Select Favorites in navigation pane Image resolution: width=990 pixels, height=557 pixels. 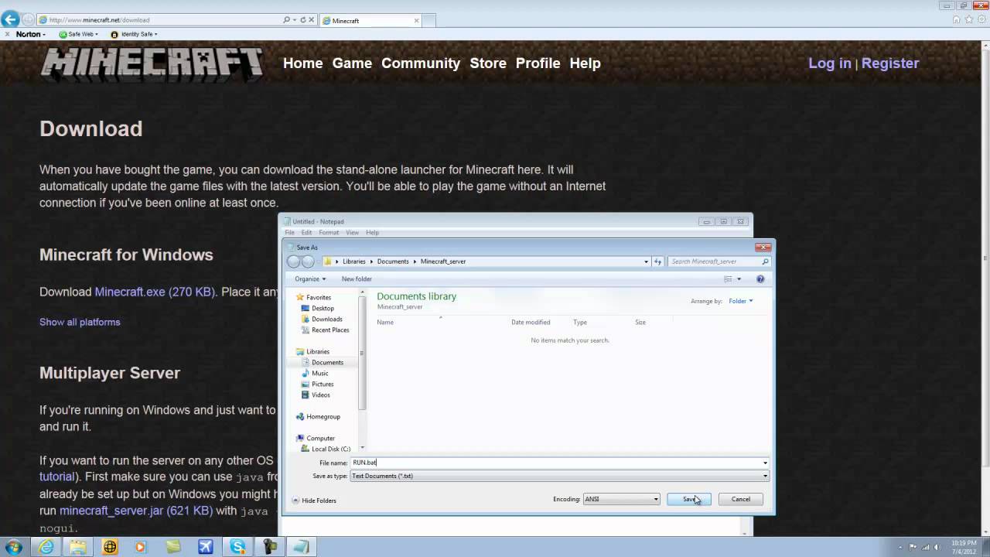pyautogui.click(x=318, y=297)
